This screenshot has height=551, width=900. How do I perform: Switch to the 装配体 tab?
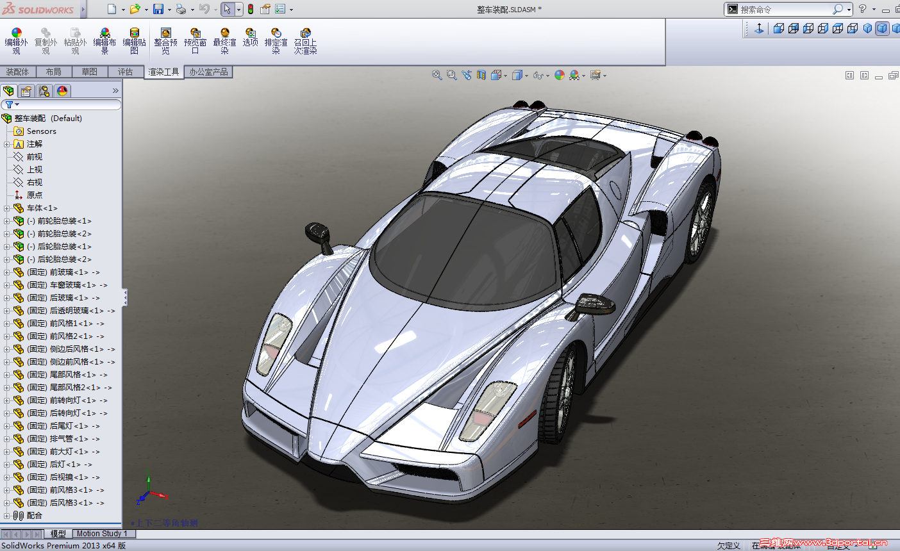pyautogui.click(x=17, y=72)
